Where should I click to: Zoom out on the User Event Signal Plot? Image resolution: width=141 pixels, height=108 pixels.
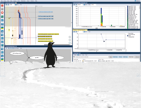coord(76,32)
